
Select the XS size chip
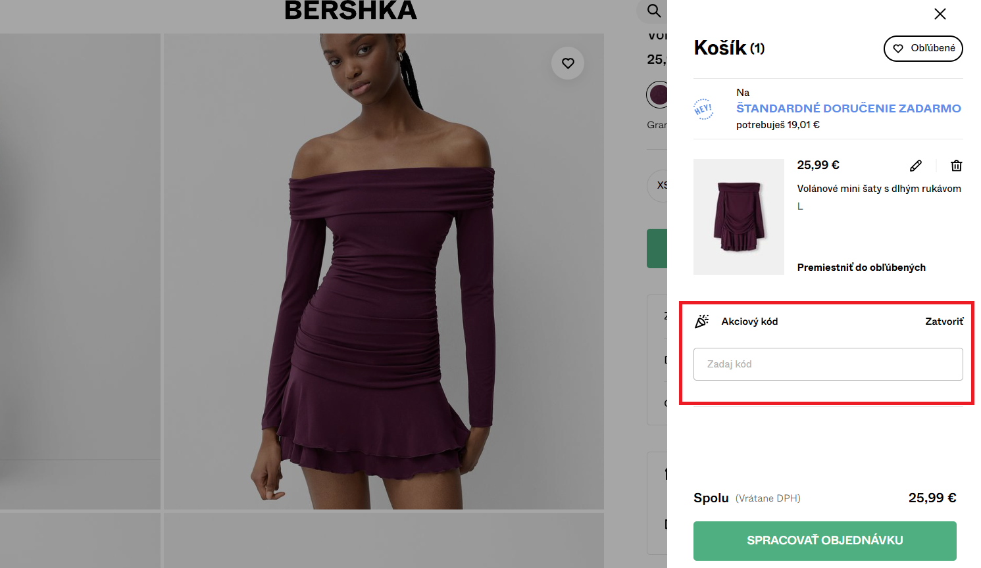point(661,186)
